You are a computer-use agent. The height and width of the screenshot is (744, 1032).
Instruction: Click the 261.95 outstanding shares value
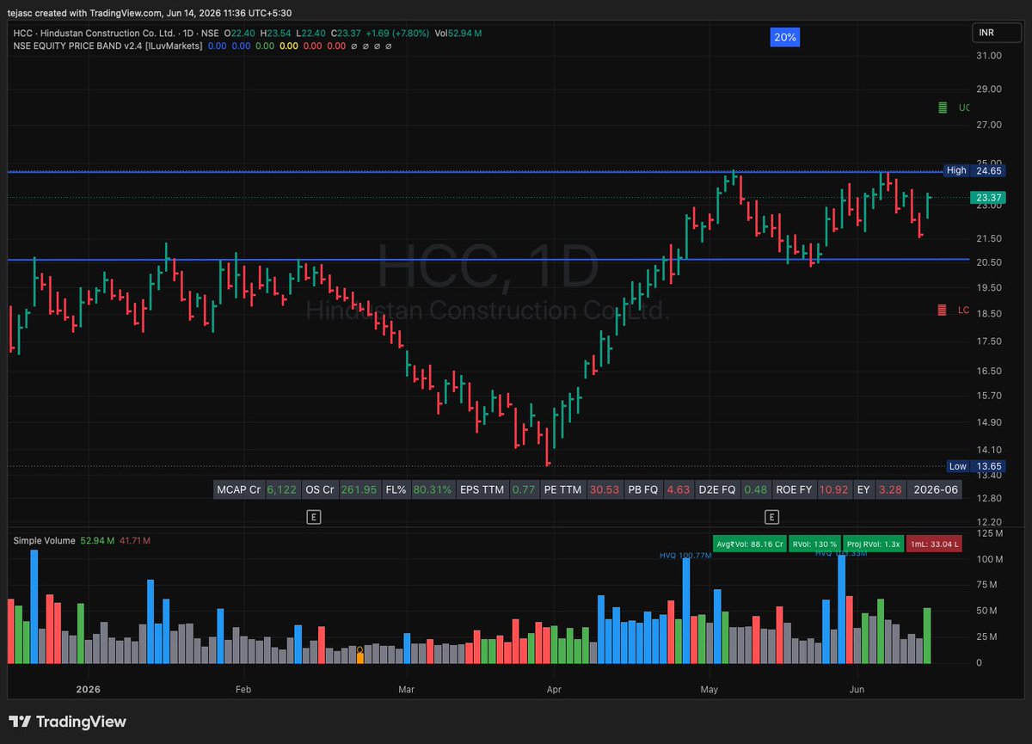click(359, 489)
